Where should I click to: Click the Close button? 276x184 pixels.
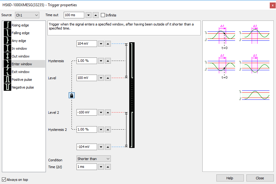point(260,178)
